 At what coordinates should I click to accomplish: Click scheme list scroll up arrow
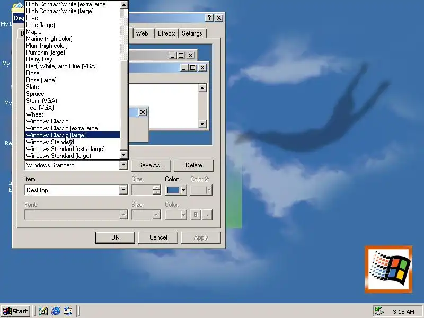124,5
